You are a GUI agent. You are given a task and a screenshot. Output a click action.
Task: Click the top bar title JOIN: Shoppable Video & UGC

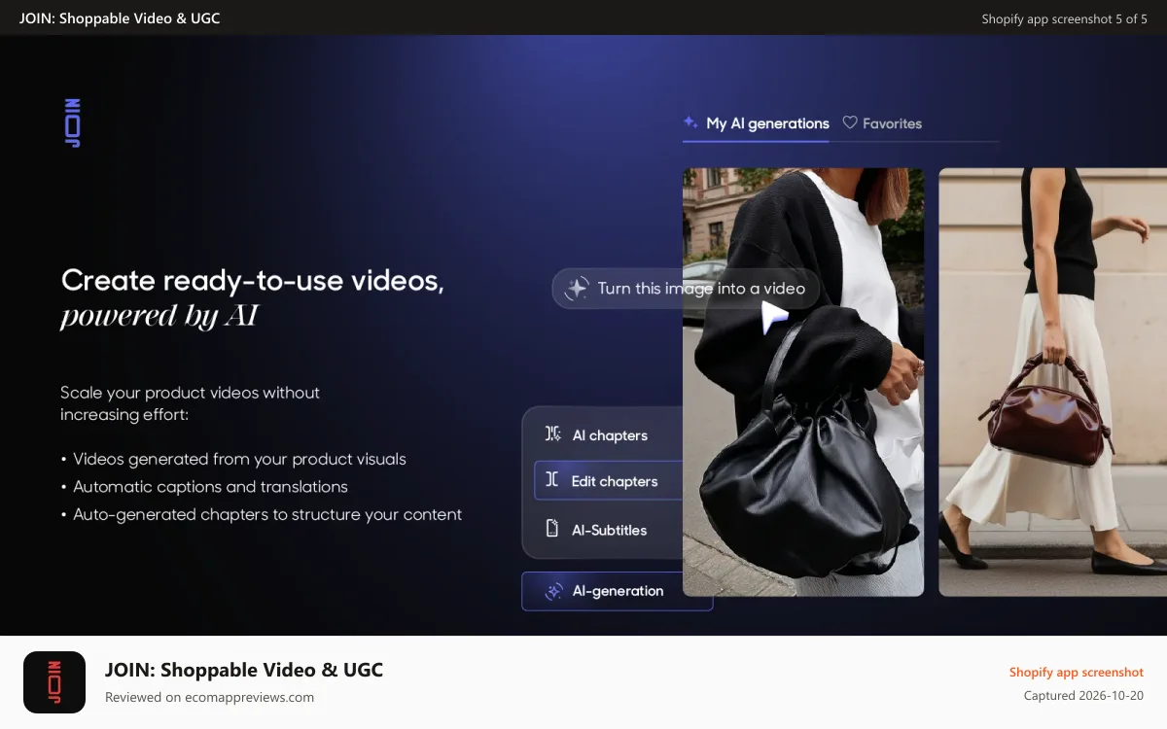[x=120, y=18]
